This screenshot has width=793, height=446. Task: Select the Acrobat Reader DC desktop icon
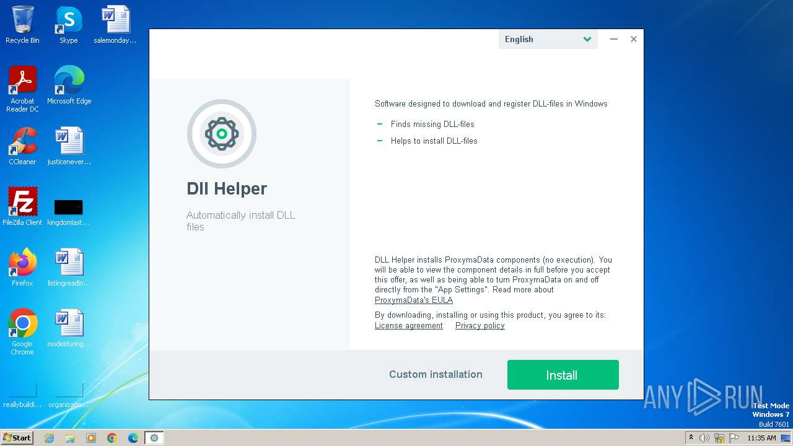tap(22, 90)
